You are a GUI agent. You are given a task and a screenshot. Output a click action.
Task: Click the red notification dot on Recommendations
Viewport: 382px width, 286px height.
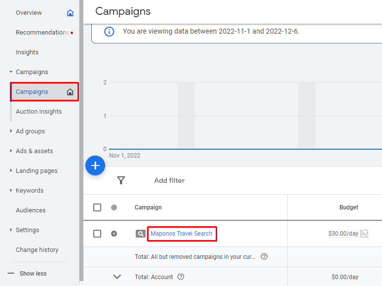tap(72, 33)
